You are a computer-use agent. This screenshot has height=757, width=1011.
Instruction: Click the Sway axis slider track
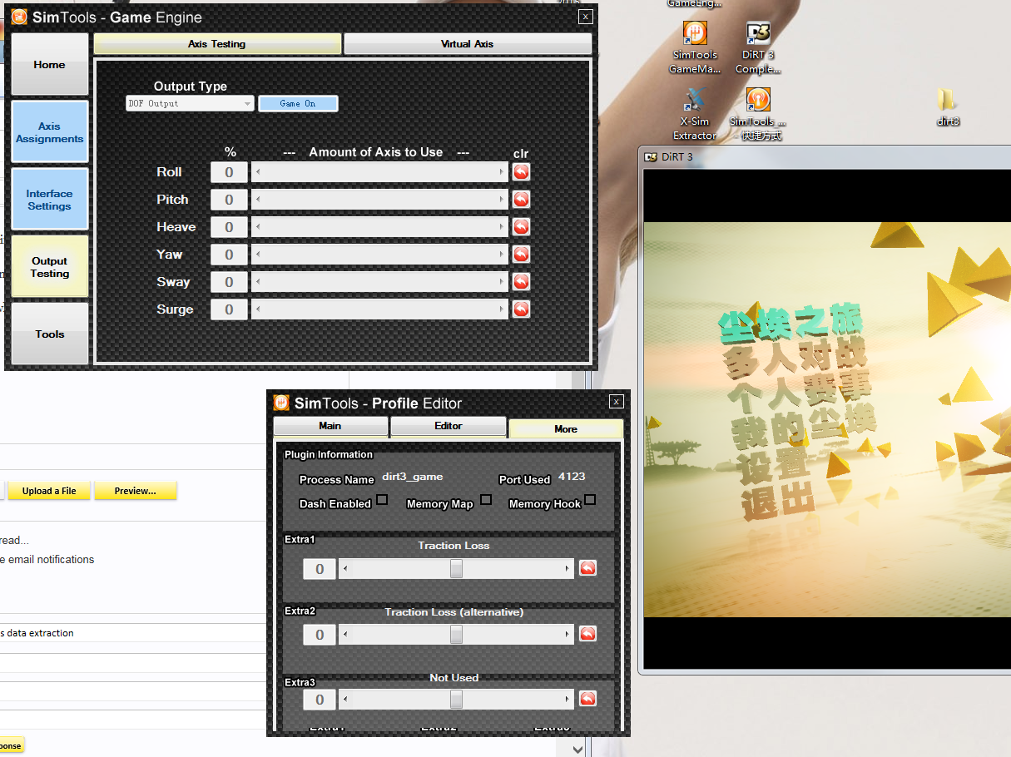pyautogui.click(x=379, y=282)
